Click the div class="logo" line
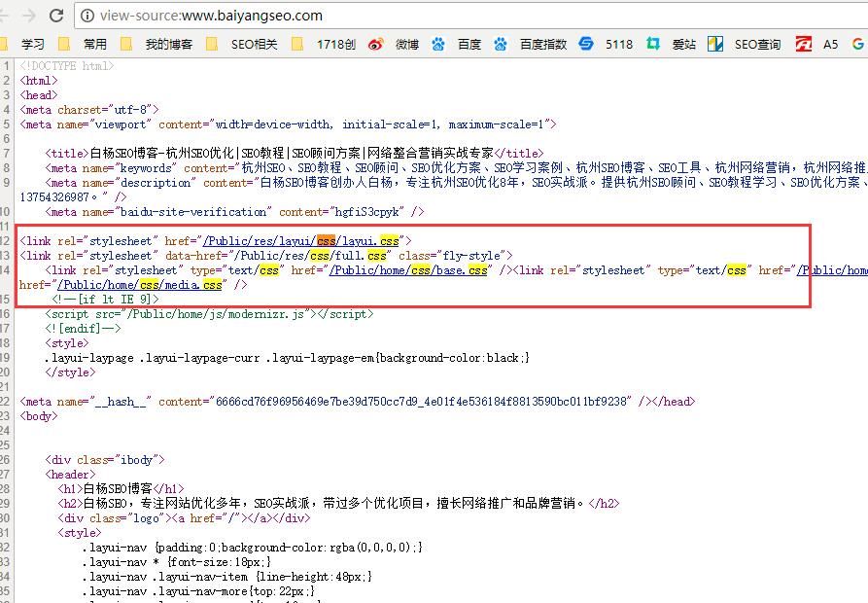The width and height of the screenshot is (868, 603). pos(184,517)
